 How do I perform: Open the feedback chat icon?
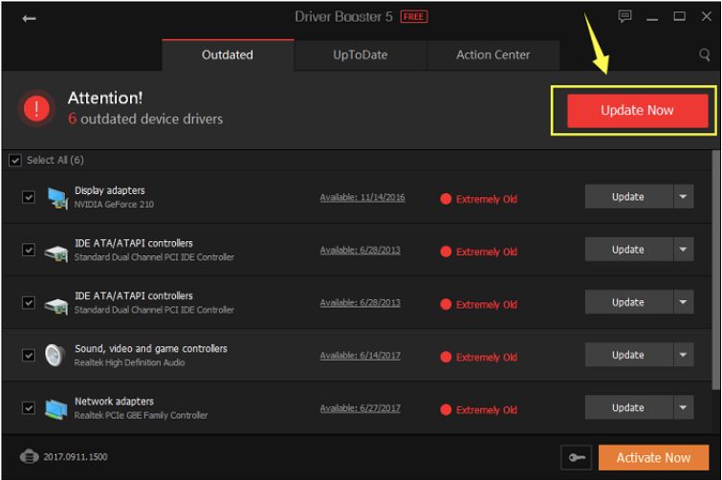(x=624, y=16)
